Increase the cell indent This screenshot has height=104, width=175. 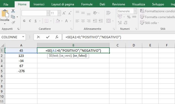(101, 21)
